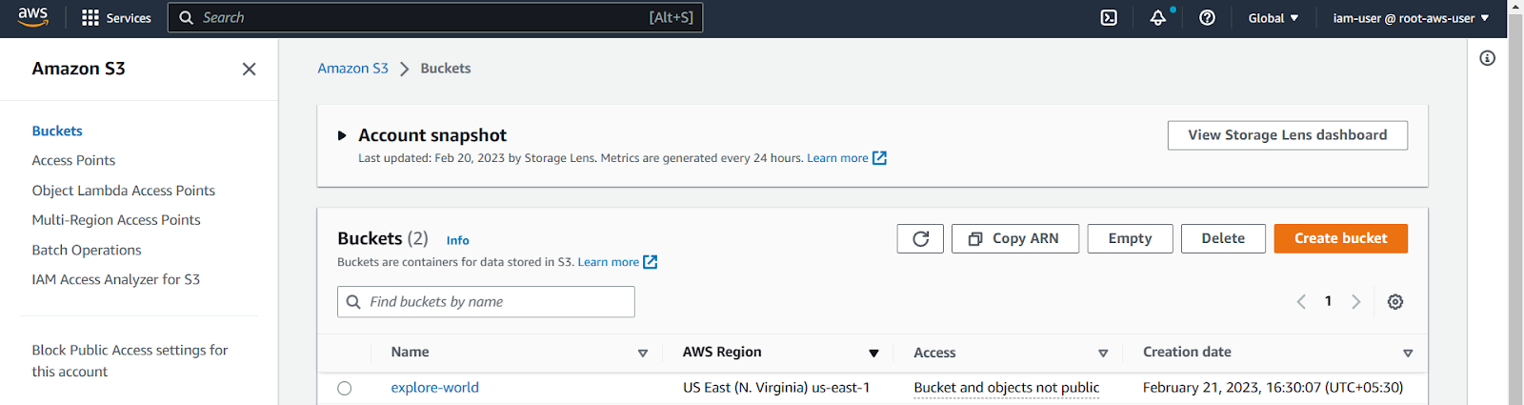The image size is (1524, 405).
Task: Open the help question mark icon
Action: pos(1207,18)
